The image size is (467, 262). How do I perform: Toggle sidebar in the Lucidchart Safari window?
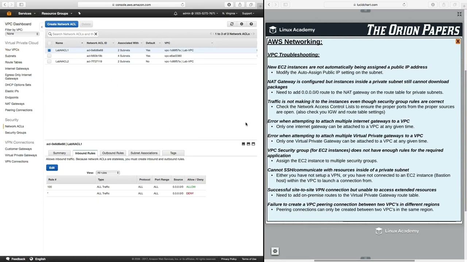tap(285, 5)
